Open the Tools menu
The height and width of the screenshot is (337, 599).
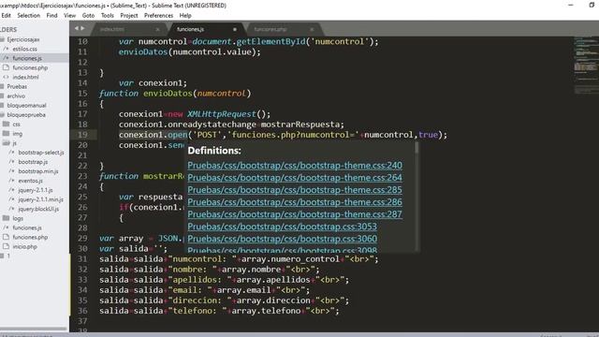tap(108, 15)
